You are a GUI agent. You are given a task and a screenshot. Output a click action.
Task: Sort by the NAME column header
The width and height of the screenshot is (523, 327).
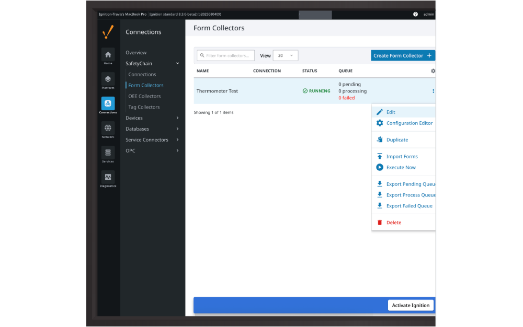[202, 71]
